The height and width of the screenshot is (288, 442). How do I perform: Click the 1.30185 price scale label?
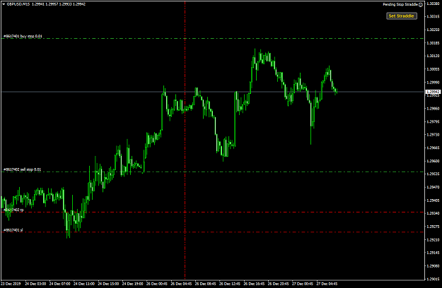(433, 43)
